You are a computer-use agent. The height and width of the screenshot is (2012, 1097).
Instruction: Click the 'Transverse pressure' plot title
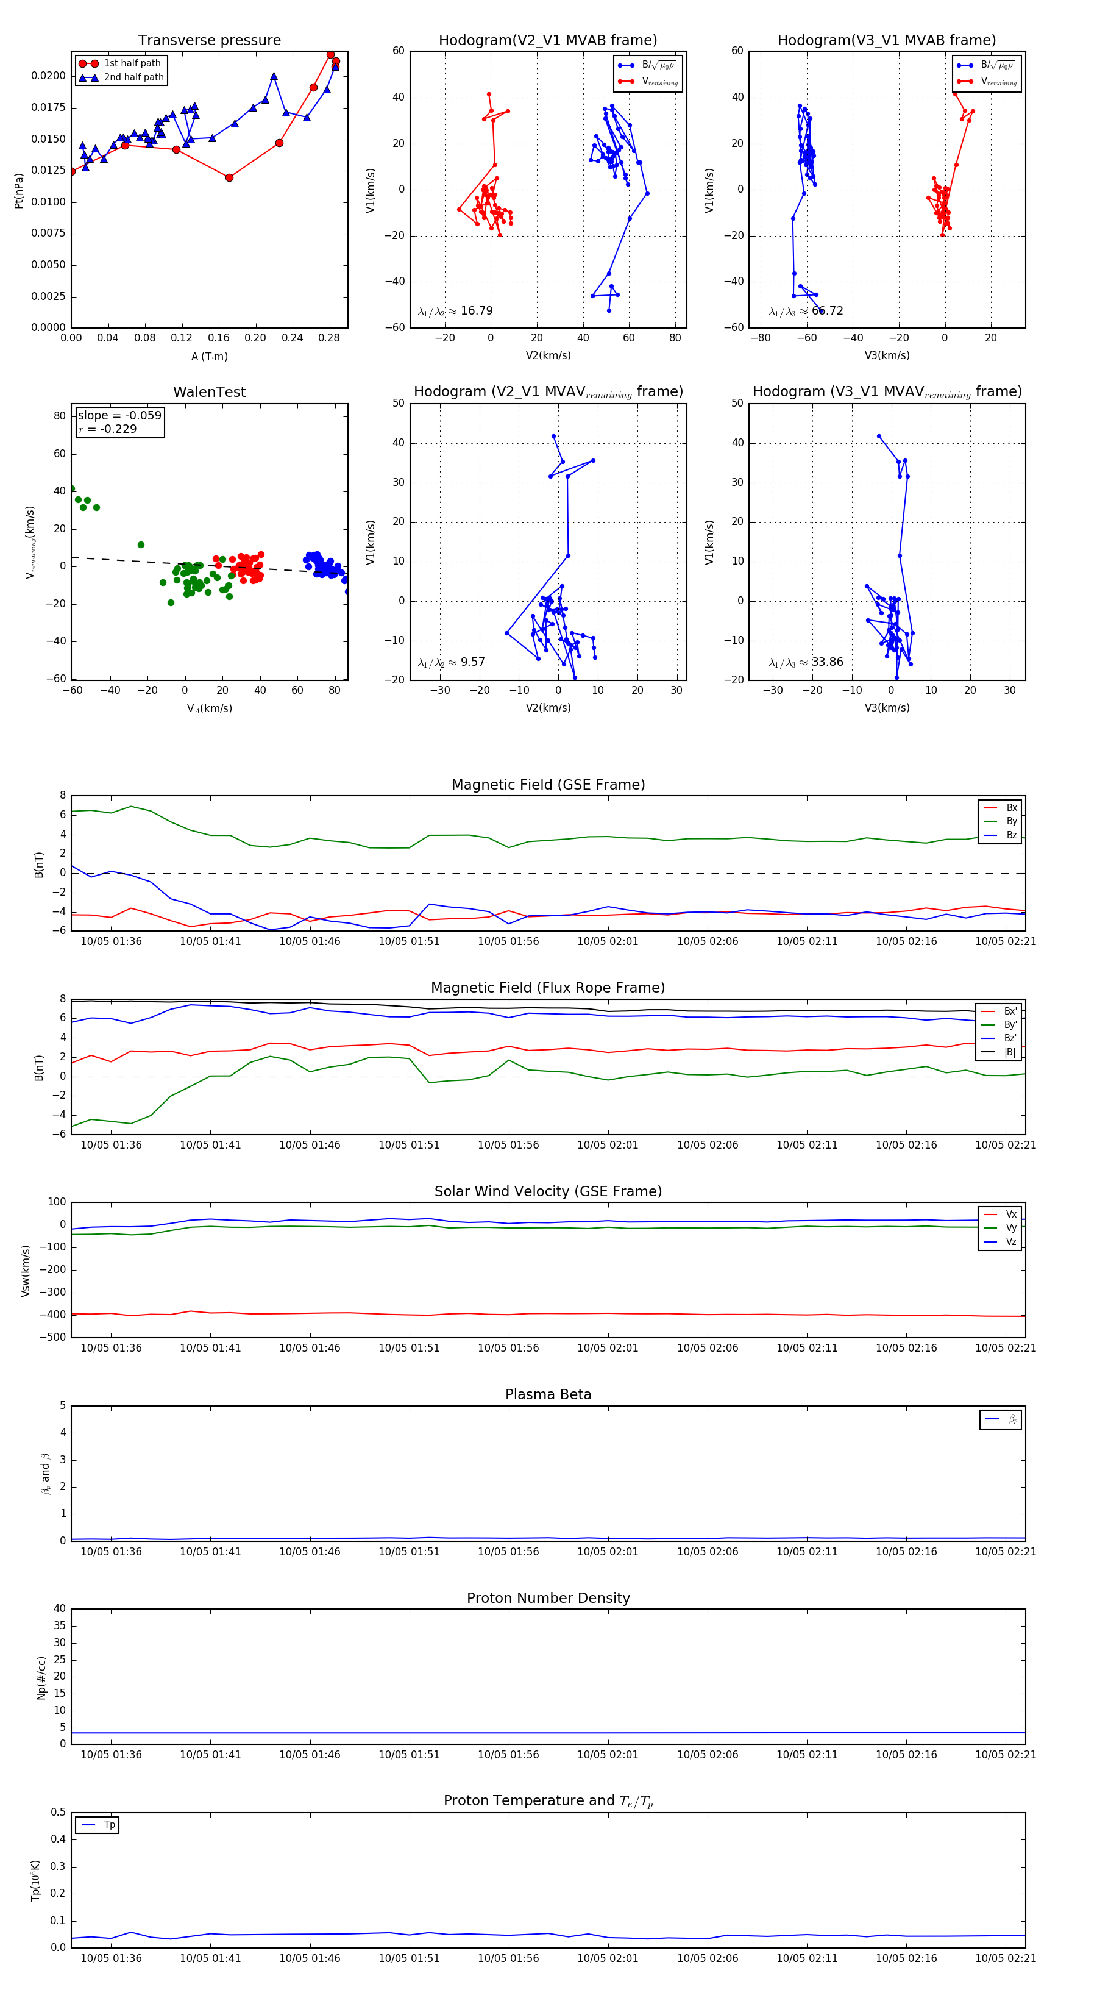point(209,41)
